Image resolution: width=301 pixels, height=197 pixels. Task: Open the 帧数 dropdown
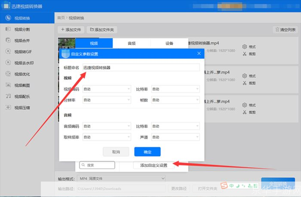(175, 100)
